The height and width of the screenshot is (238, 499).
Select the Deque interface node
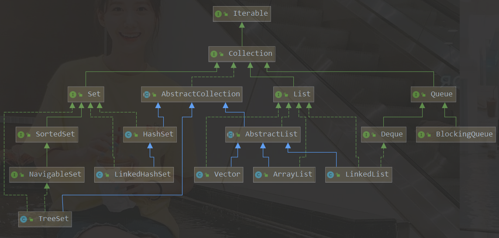tap(383, 134)
